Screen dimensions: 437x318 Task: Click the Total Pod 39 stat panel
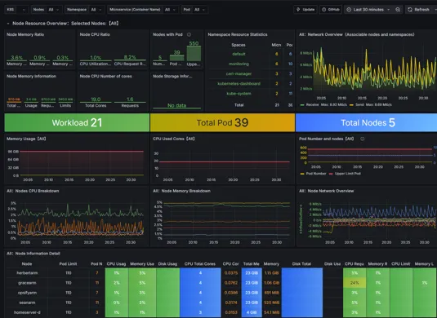[222, 122]
